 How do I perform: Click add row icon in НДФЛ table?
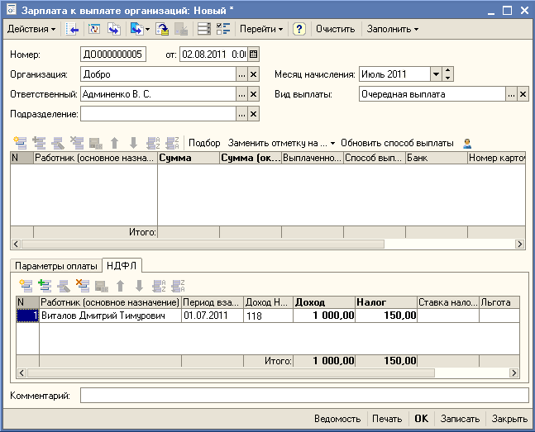click(25, 286)
